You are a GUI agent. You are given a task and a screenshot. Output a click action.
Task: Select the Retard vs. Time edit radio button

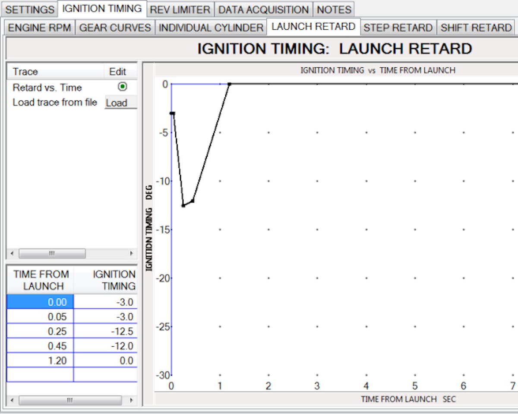(x=122, y=87)
